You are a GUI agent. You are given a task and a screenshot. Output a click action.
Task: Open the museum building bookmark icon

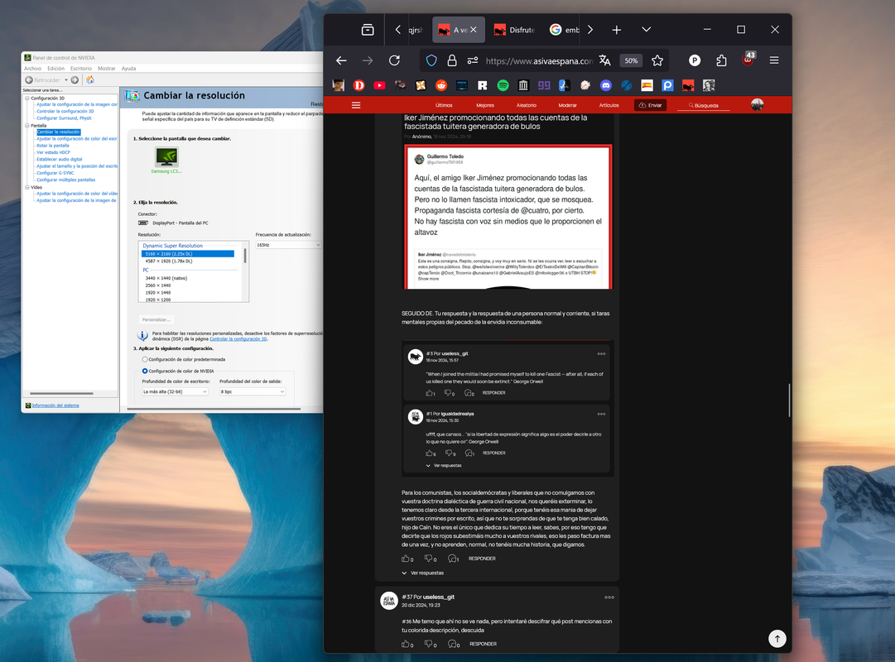click(523, 85)
